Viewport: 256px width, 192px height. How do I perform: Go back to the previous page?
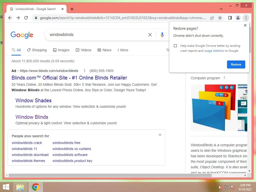click(10, 18)
